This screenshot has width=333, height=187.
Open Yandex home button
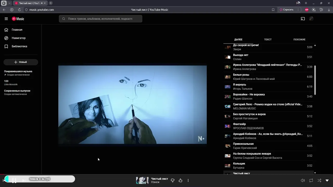click(x=12, y=10)
